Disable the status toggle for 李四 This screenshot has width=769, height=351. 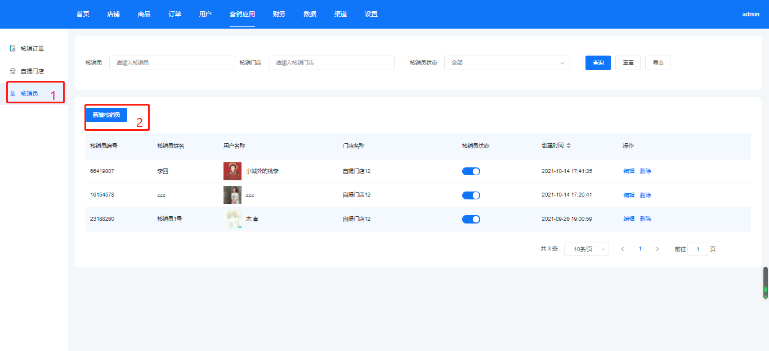[x=471, y=171]
